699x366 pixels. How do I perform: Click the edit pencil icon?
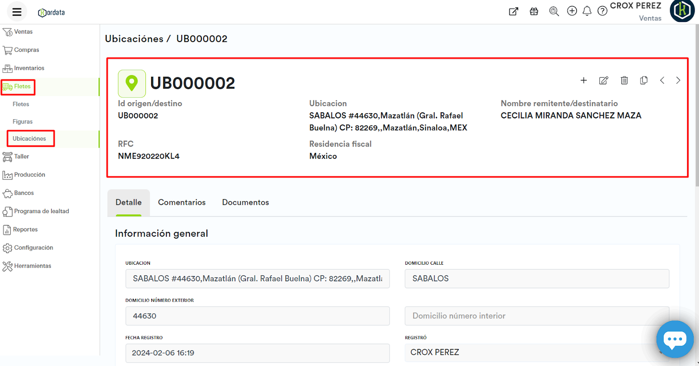(x=603, y=80)
